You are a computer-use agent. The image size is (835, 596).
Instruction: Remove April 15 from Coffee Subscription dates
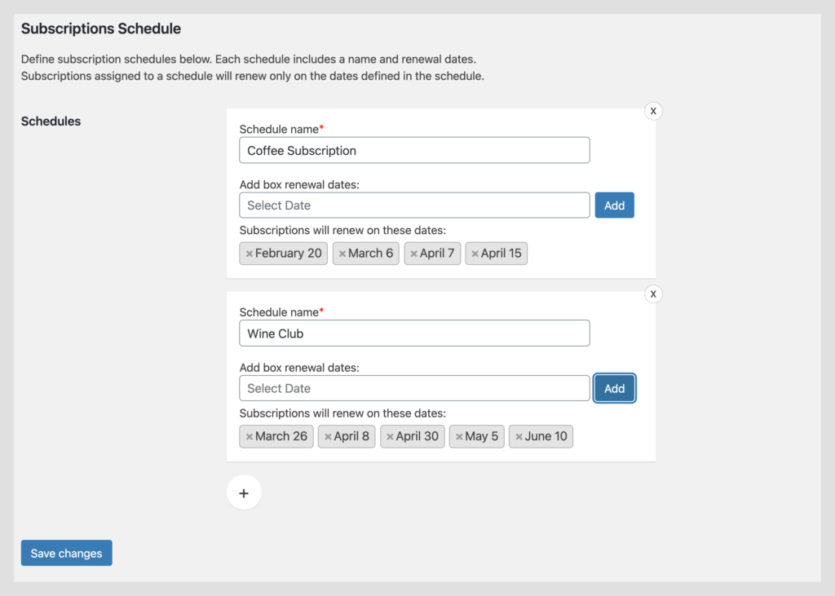[x=475, y=254]
